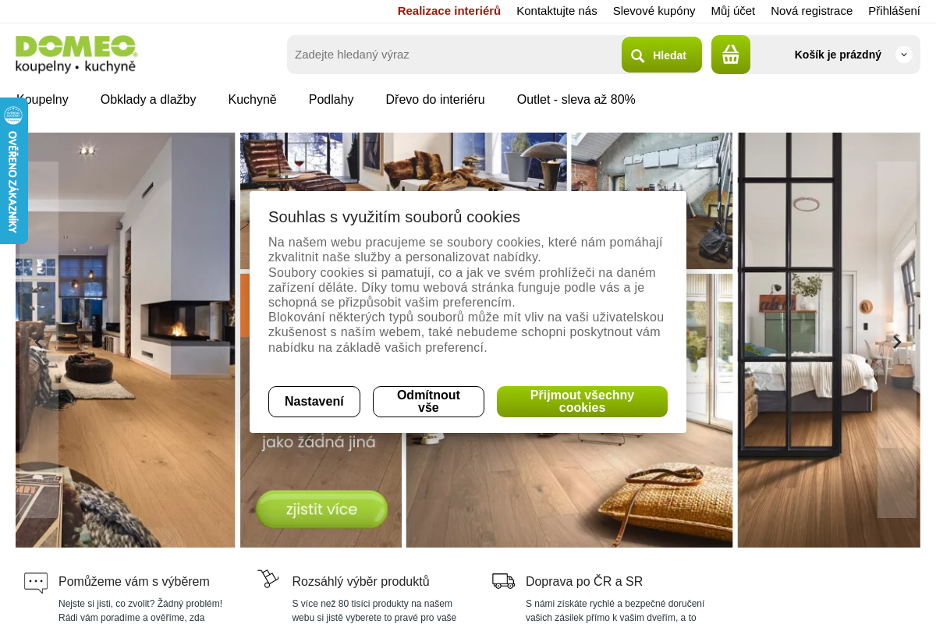This screenshot has height=624, width=936.
Task: Click the delivery truck icon beside Doprava
Action: [504, 580]
